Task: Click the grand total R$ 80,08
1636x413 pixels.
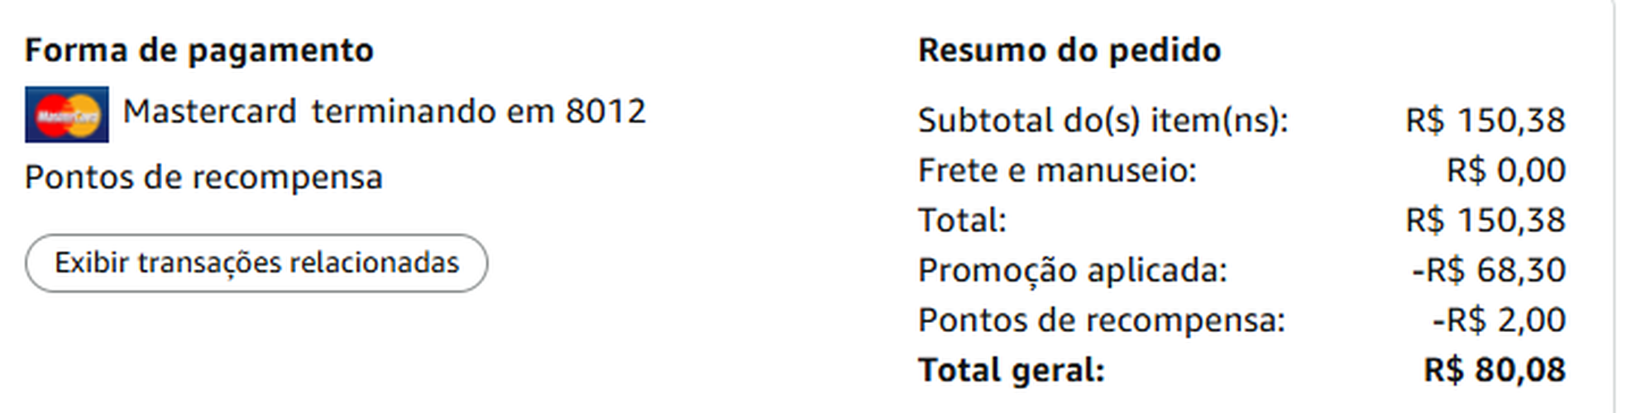Action: (1495, 370)
